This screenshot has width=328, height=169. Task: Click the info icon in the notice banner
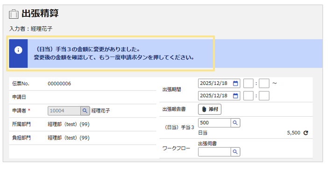coord(18,50)
